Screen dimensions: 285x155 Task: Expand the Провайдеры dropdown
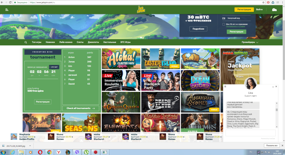click(x=250, y=42)
